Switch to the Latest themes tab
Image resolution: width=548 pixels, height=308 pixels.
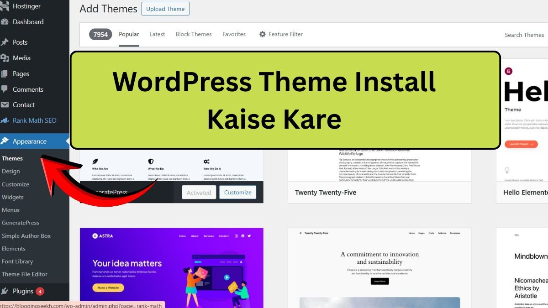click(157, 34)
